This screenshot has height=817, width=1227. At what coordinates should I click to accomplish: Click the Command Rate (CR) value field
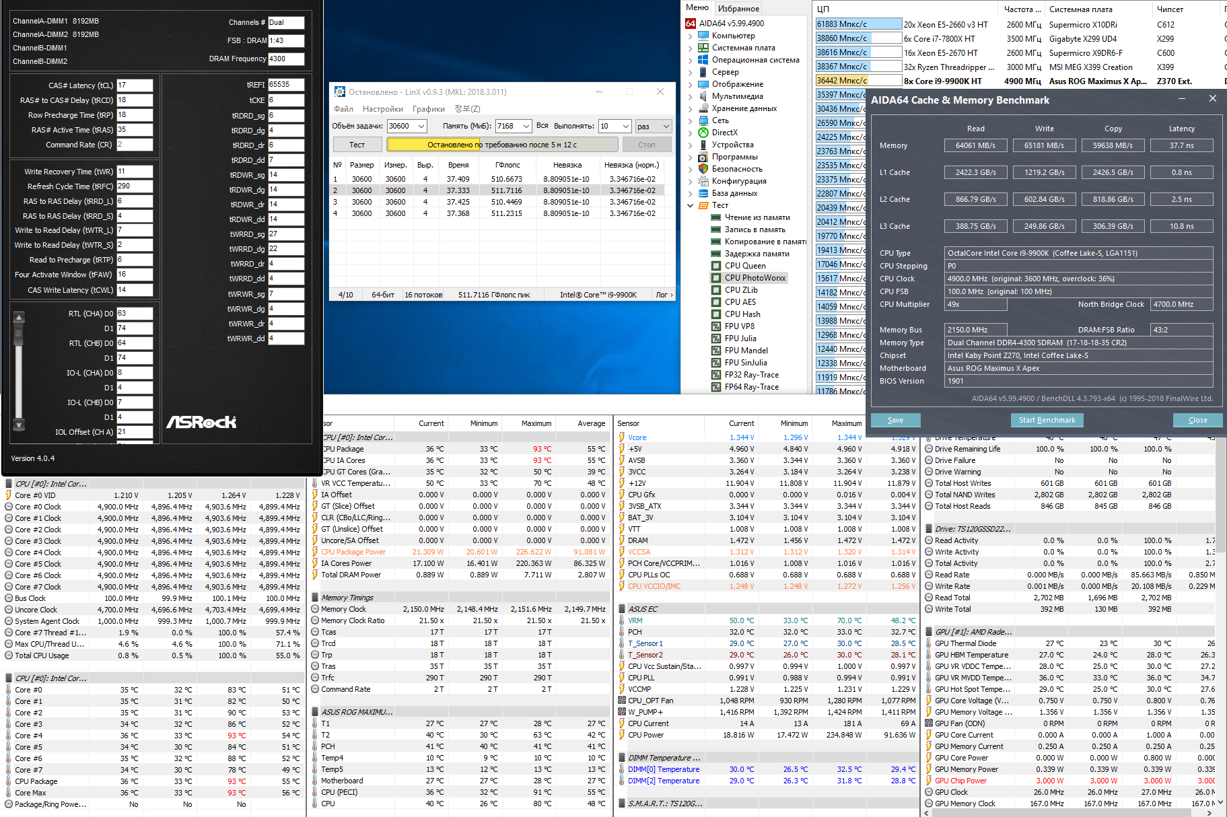coord(135,145)
